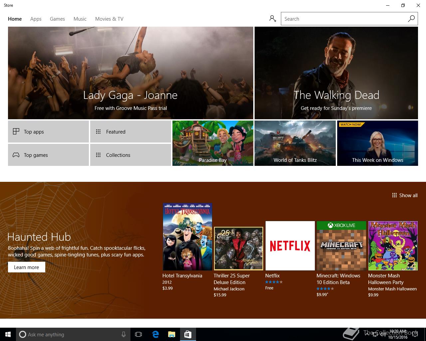Click the $15.99 Thriller price

pos(220,295)
